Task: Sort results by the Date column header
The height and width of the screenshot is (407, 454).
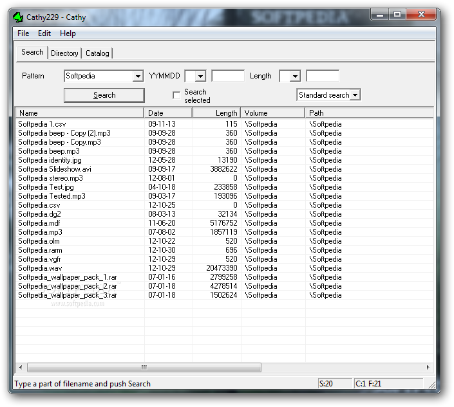Action: pos(168,113)
